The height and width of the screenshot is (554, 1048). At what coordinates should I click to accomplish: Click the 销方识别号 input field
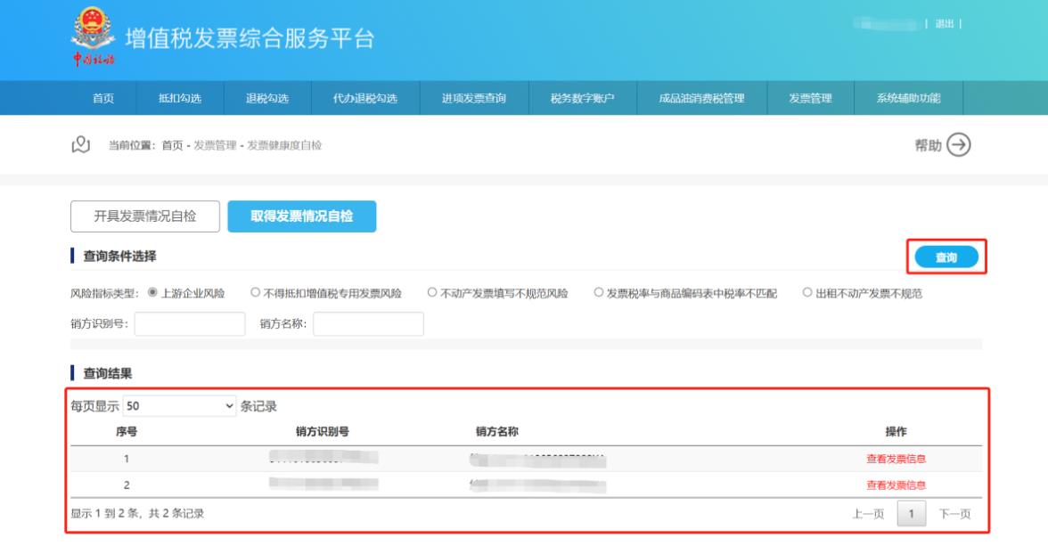coord(189,324)
